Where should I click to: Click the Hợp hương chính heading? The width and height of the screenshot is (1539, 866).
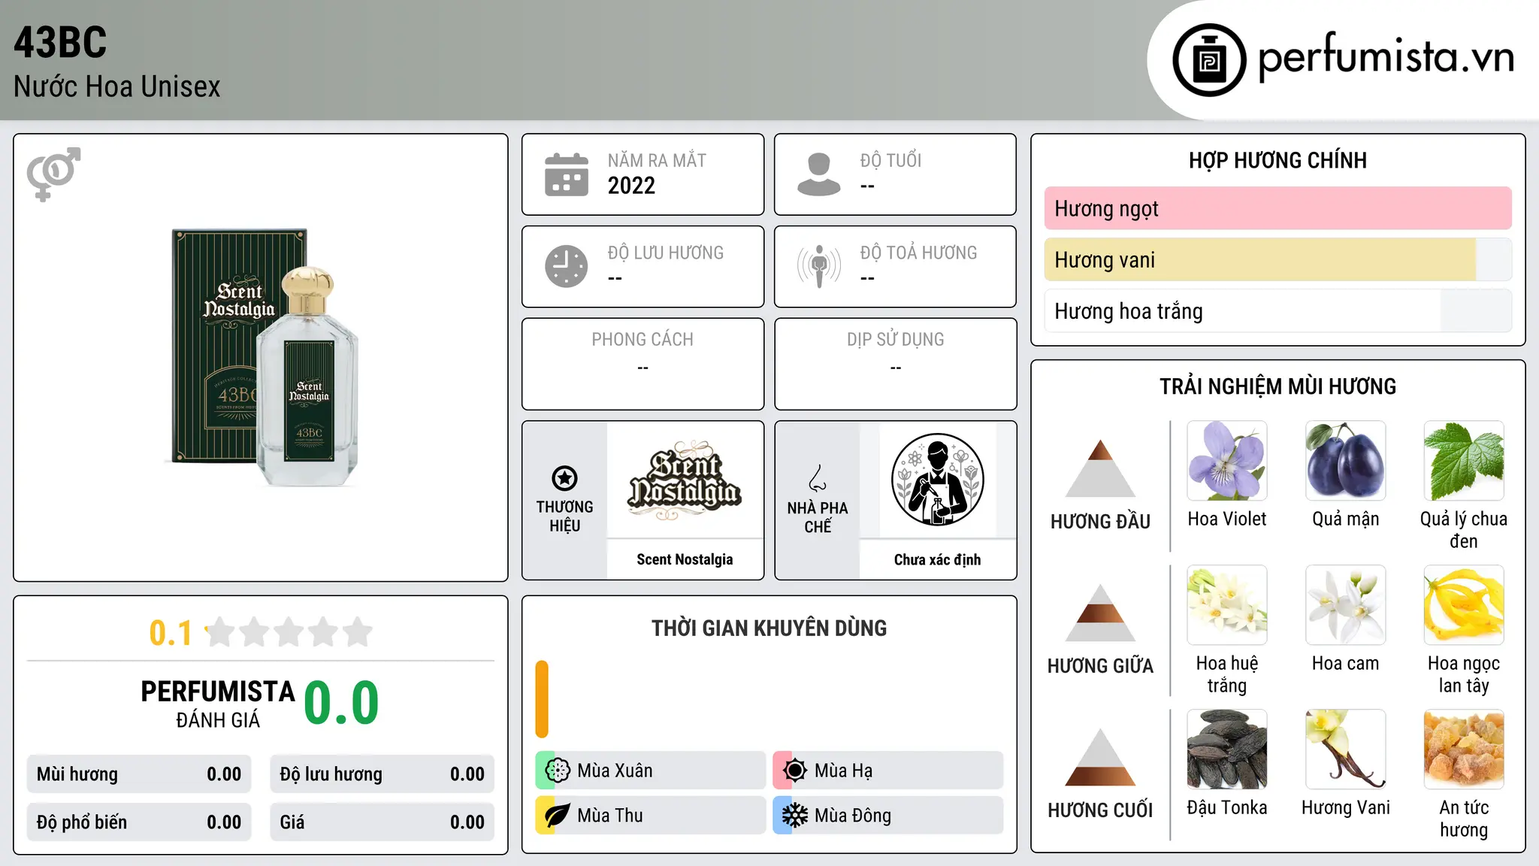(1277, 160)
